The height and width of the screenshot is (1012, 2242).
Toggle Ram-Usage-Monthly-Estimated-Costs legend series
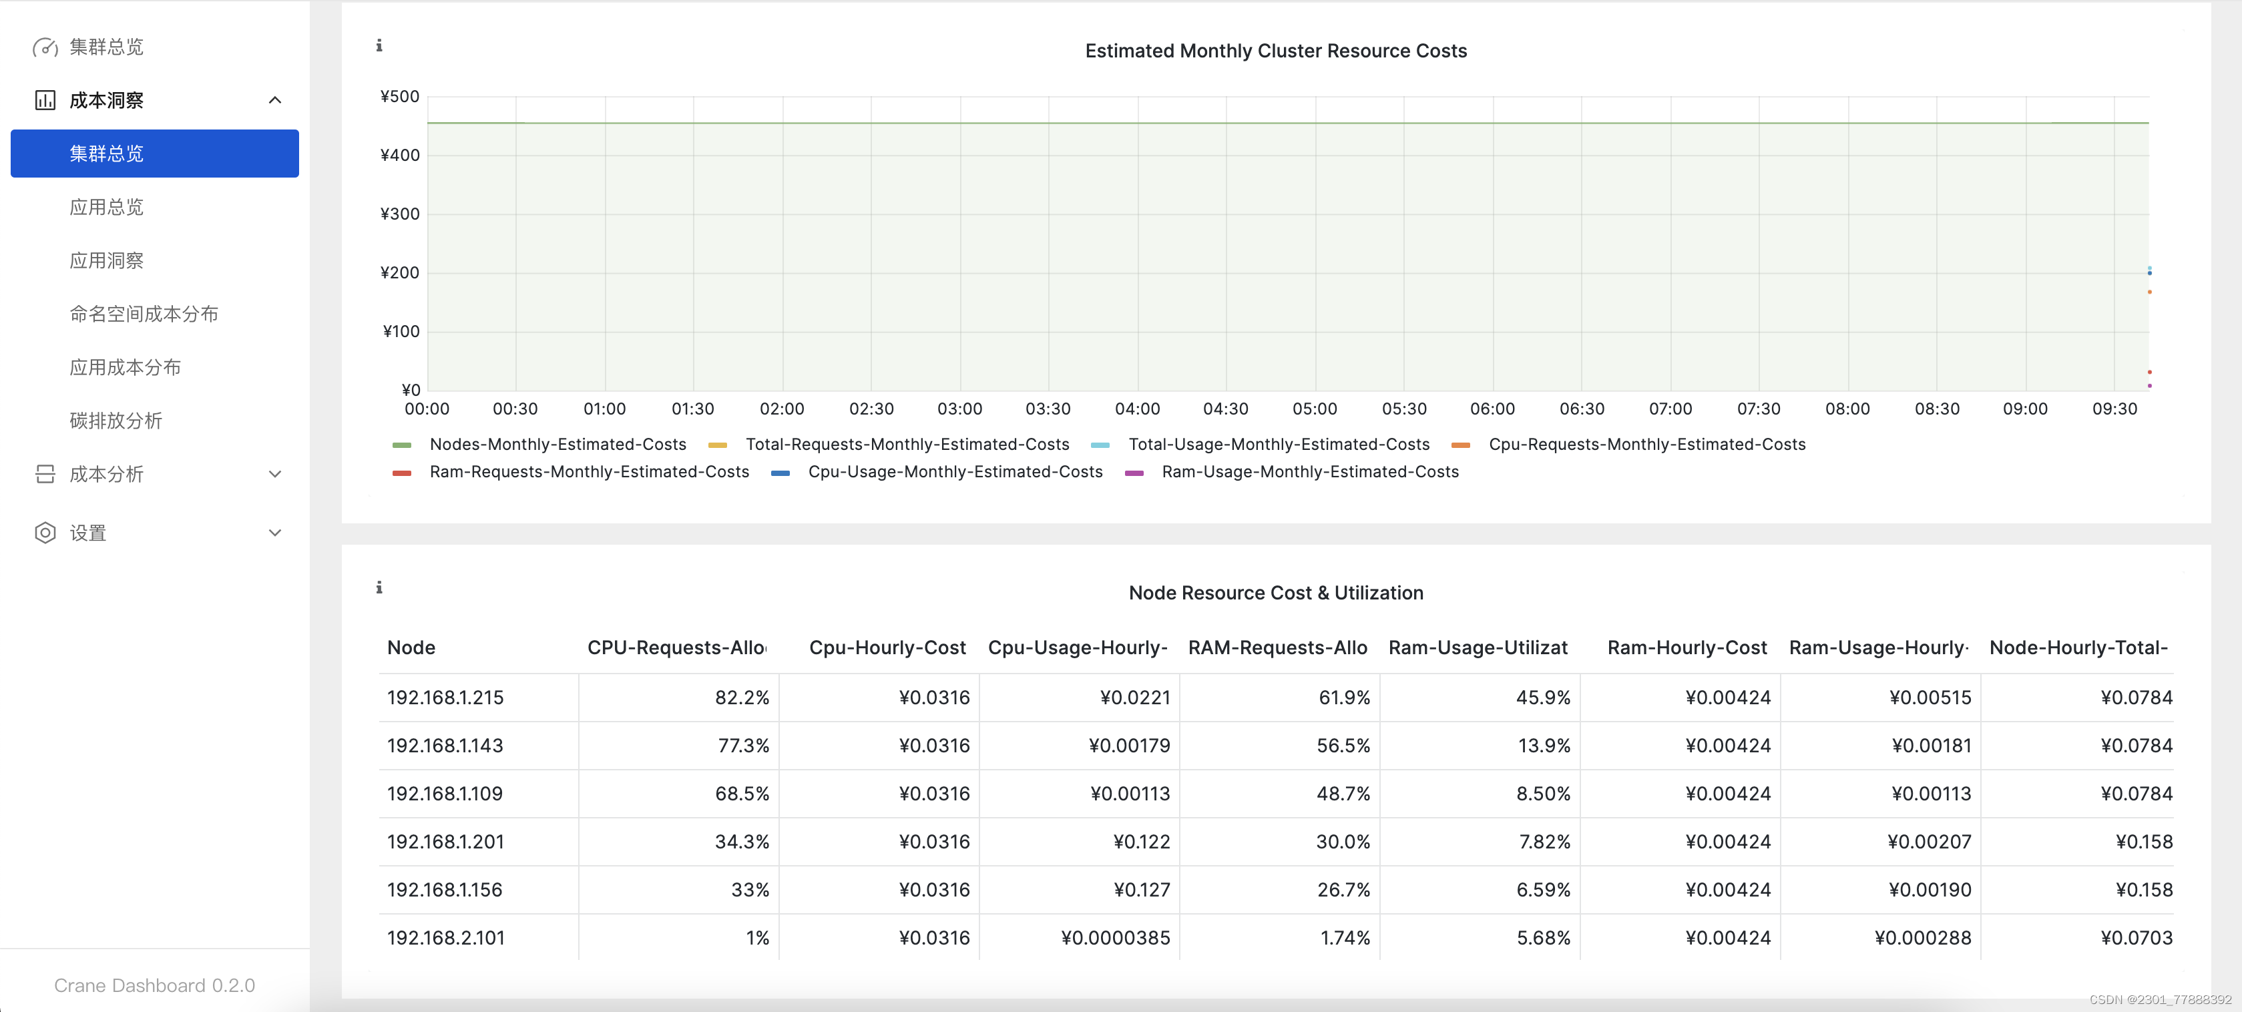coord(1309,472)
